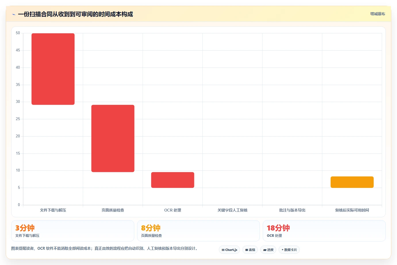This screenshot has width=397, height=265.
Task: Click the 表格 chip
Action: 250,250
